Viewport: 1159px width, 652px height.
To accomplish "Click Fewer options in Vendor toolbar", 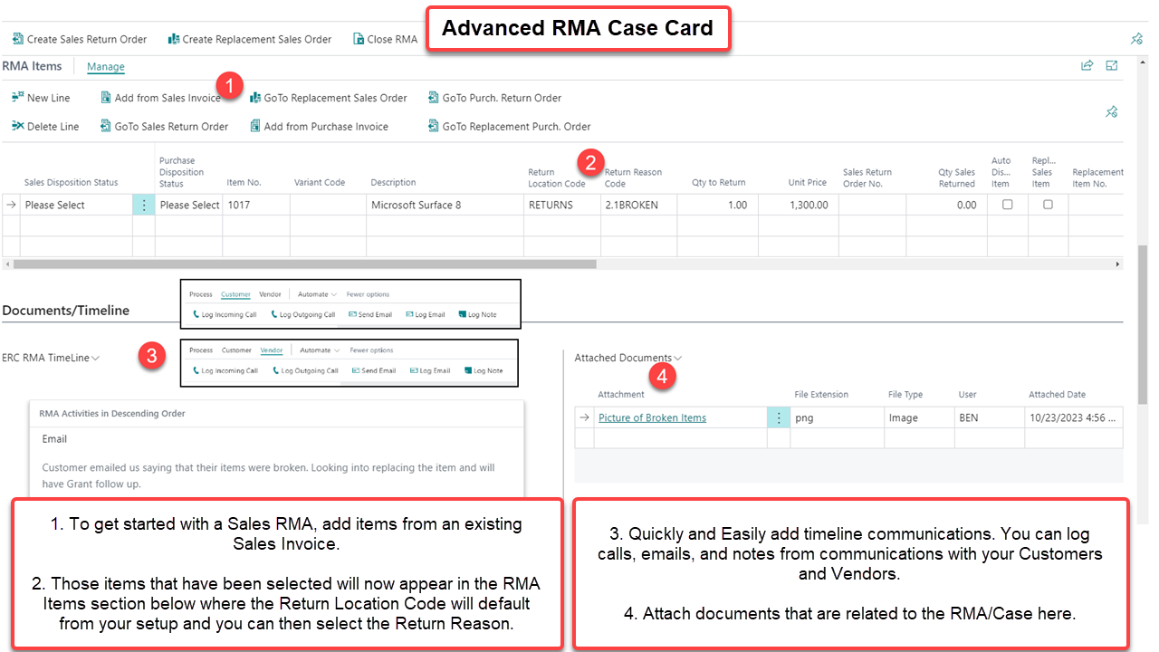I will point(372,350).
